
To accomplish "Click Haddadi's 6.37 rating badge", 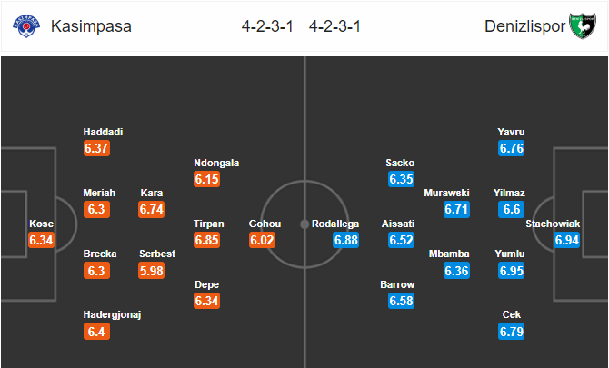I will [x=96, y=148].
